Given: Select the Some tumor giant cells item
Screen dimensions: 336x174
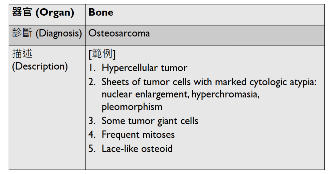Looking at the screenshot, I should click(150, 121).
